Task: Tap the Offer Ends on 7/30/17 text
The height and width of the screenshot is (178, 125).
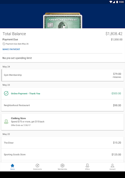Action: pyautogui.click(x=21, y=125)
